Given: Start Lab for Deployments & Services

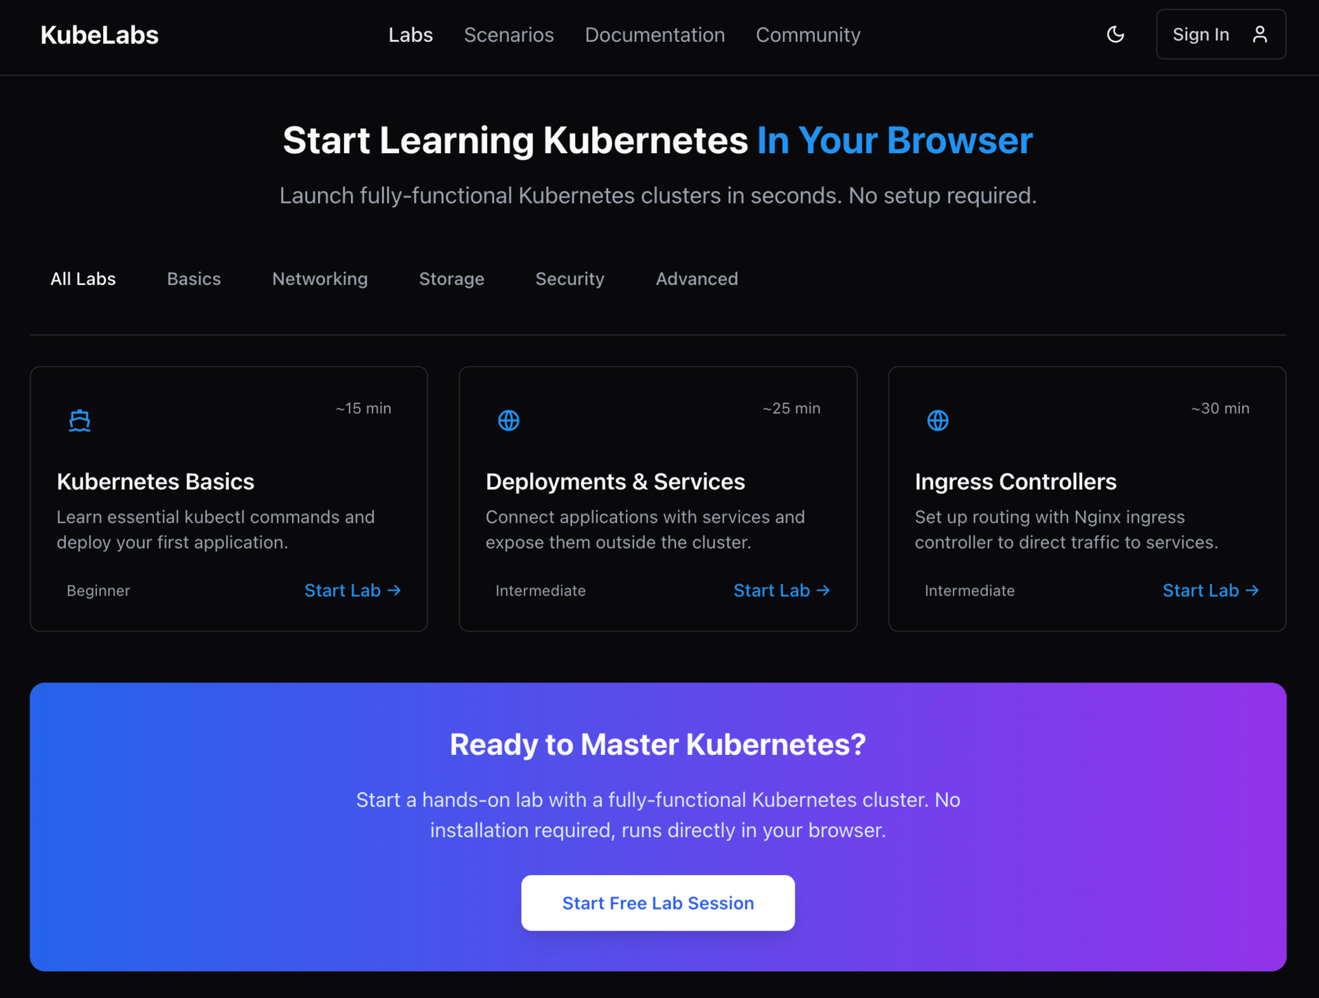Looking at the screenshot, I should coord(782,591).
